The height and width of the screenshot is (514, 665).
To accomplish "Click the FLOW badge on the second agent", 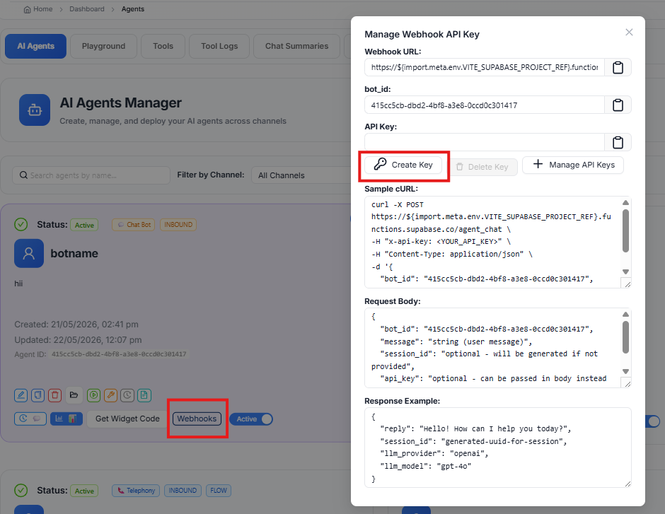I will pyautogui.click(x=219, y=490).
